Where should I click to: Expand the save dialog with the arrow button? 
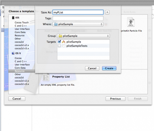pyautogui.click(x=107, y=12)
